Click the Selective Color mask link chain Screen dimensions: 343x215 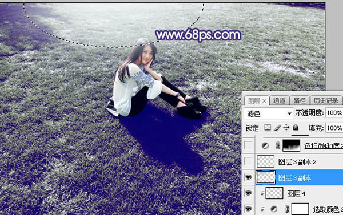pos(286,209)
